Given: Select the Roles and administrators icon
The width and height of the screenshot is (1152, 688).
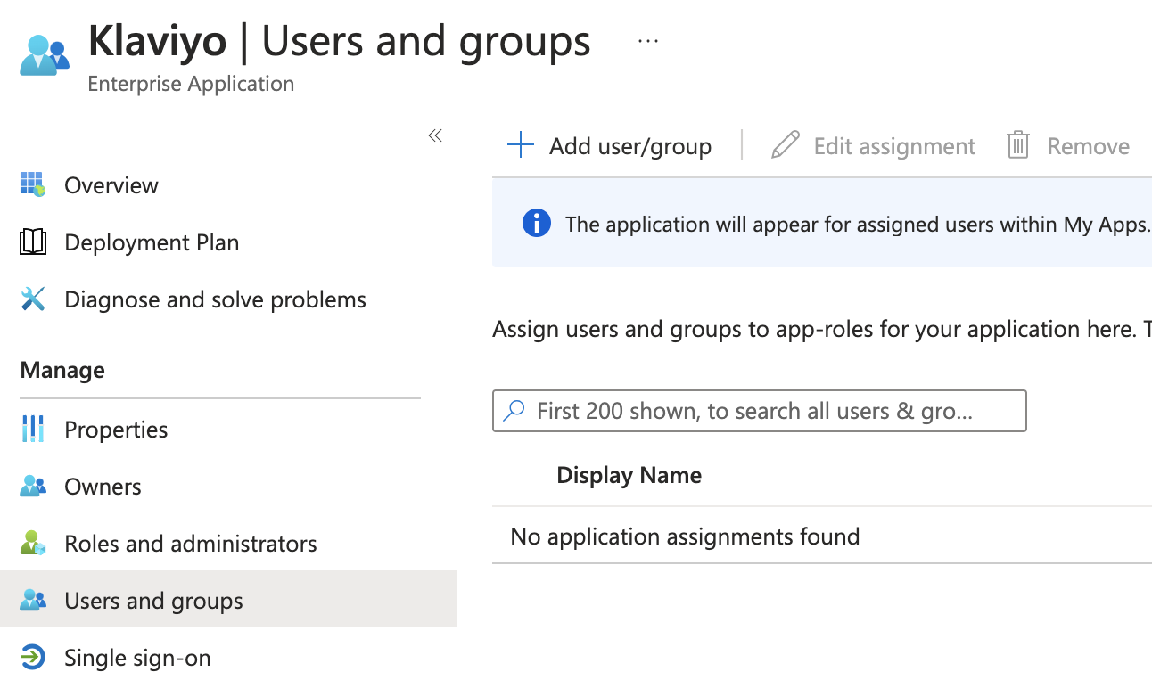Looking at the screenshot, I should [x=33, y=544].
